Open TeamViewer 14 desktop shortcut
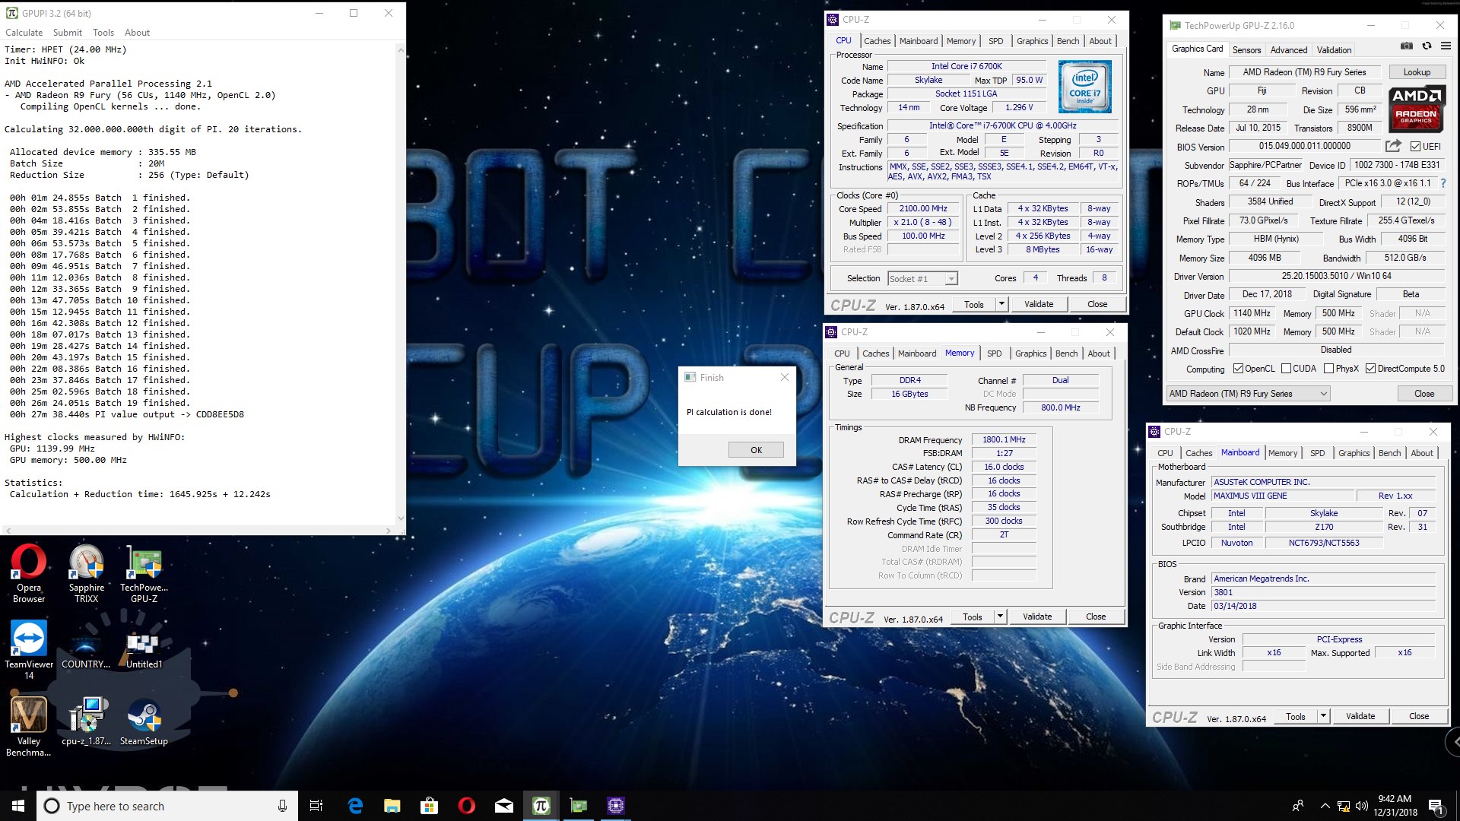Viewport: 1460px width, 821px height. (x=29, y=649)
